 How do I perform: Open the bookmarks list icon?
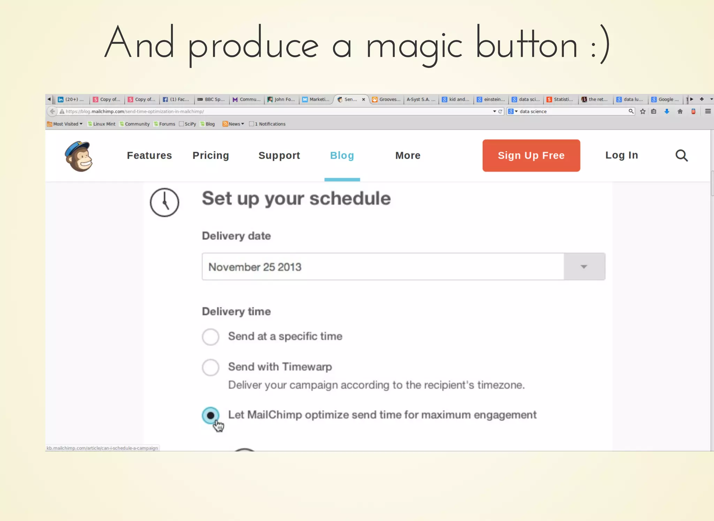coord(654,111)
